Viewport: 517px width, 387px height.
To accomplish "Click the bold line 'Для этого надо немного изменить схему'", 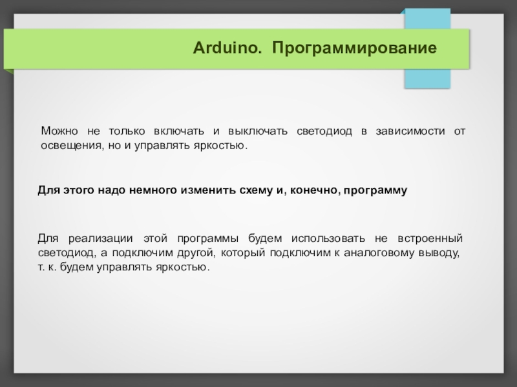I will [222, 190].
